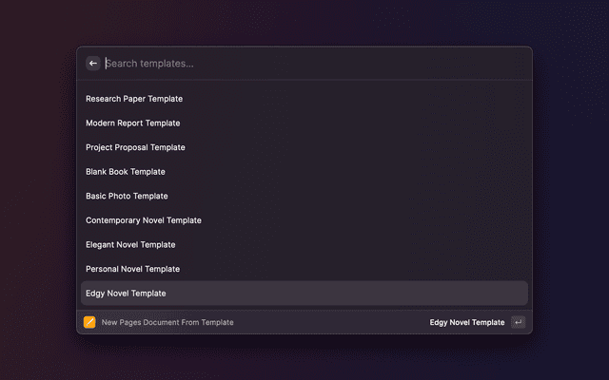This screenshot has width=609, height=380.
Task: Choose Contemporary Novel Template
Action: (144, 220)
